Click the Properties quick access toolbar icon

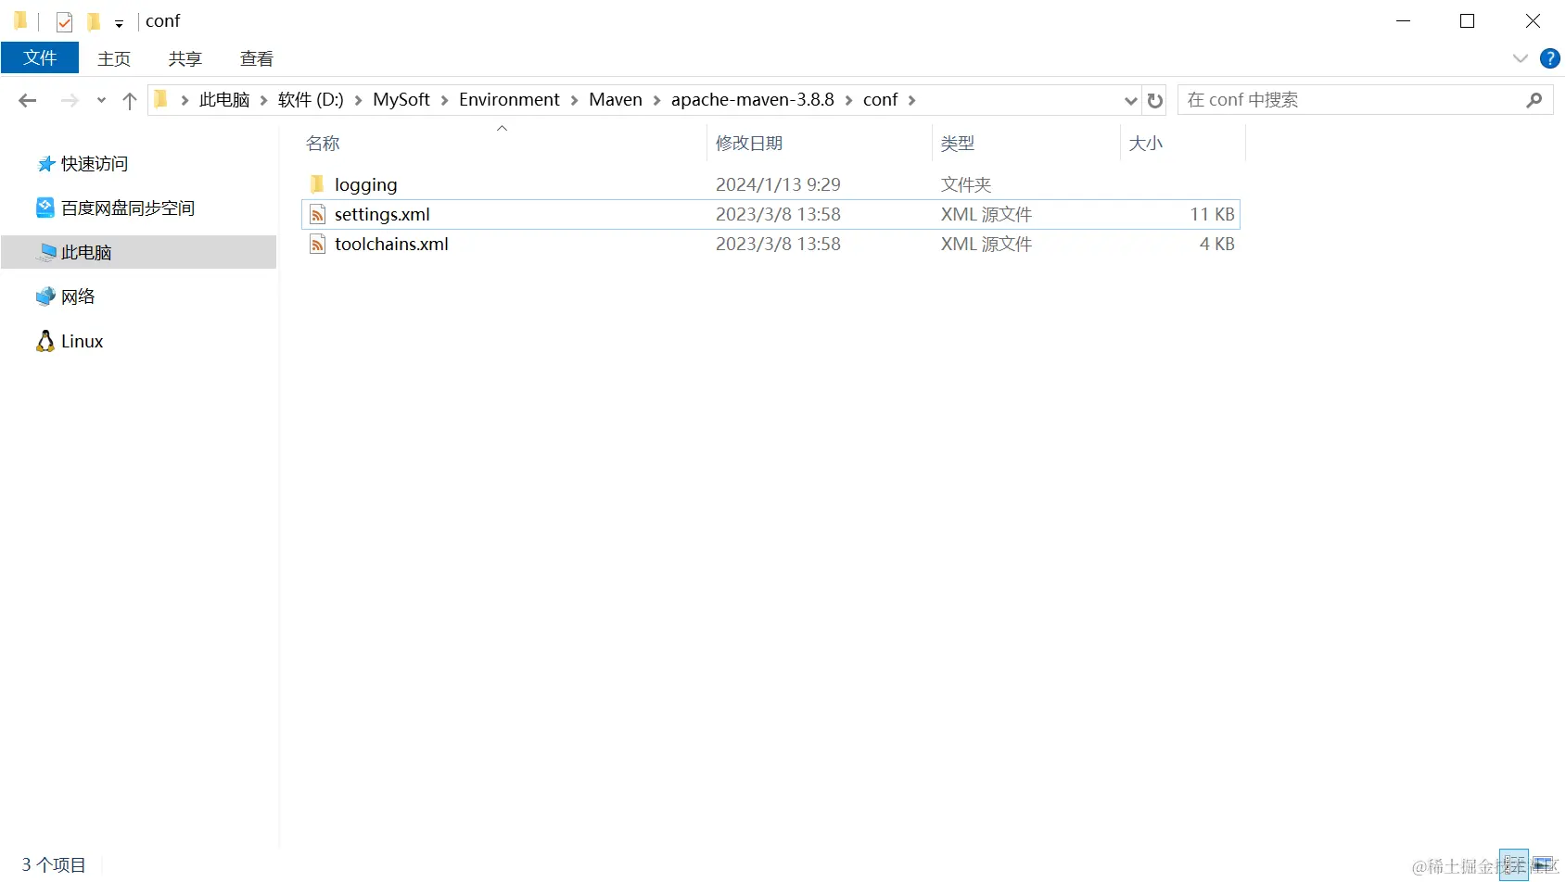[64, 21]
